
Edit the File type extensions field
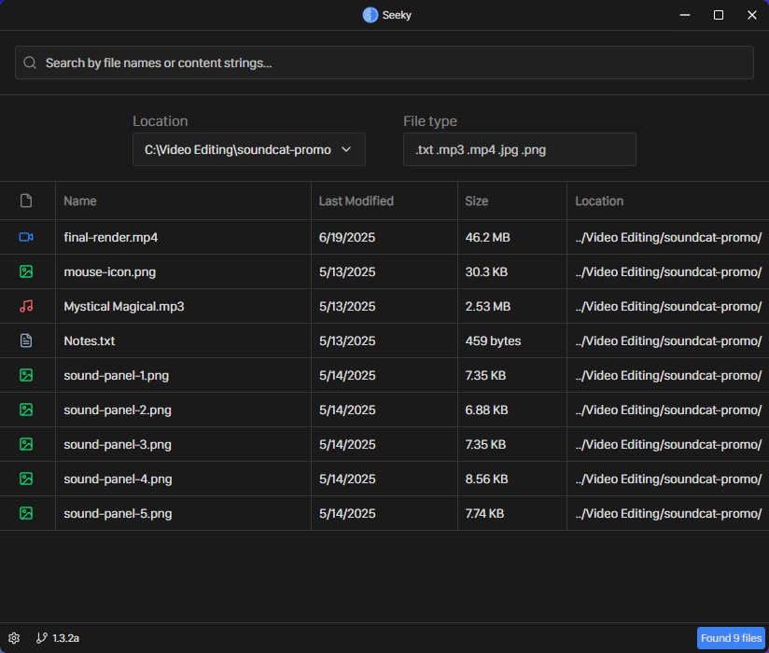(x=520, y=149)
